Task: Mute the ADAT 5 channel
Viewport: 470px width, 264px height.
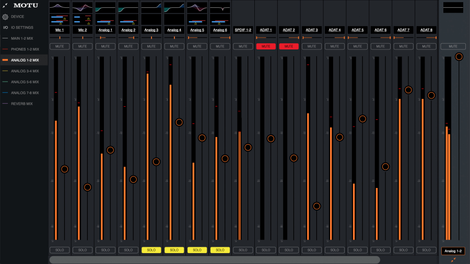Action: [x=358, y=46]
